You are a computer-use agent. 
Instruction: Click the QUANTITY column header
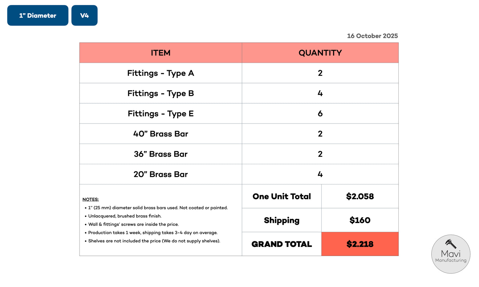point(320,53)
